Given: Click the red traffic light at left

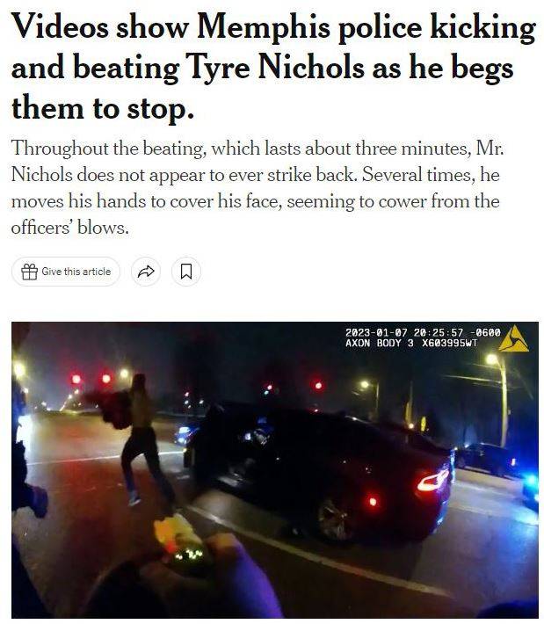Looking at the screenshot, I should click(76, 379).
